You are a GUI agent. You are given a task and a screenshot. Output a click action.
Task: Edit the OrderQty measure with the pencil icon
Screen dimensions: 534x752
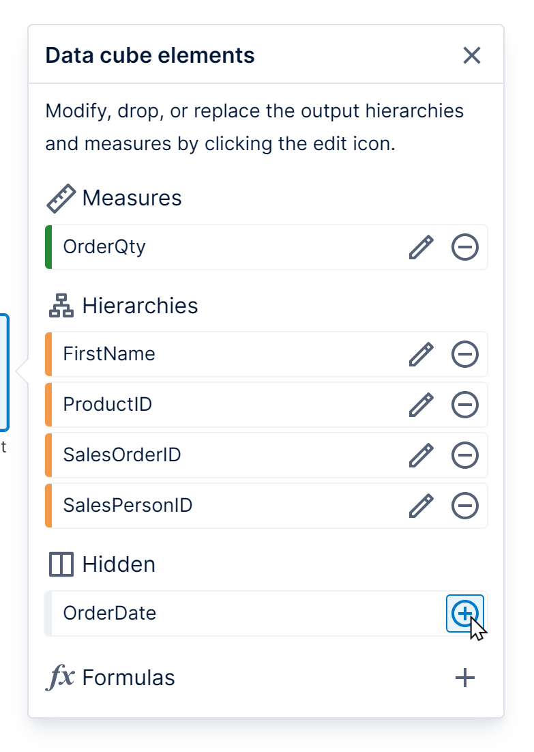(422, 247)
